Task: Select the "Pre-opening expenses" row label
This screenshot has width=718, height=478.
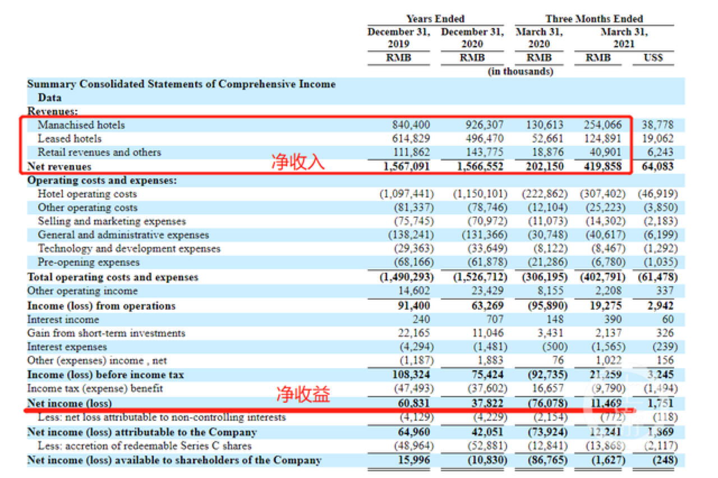Action: tap(89, 262)
